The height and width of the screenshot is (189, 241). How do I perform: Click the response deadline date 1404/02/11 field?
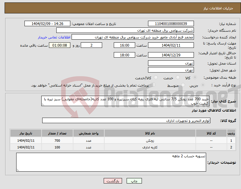click(171, 45)
